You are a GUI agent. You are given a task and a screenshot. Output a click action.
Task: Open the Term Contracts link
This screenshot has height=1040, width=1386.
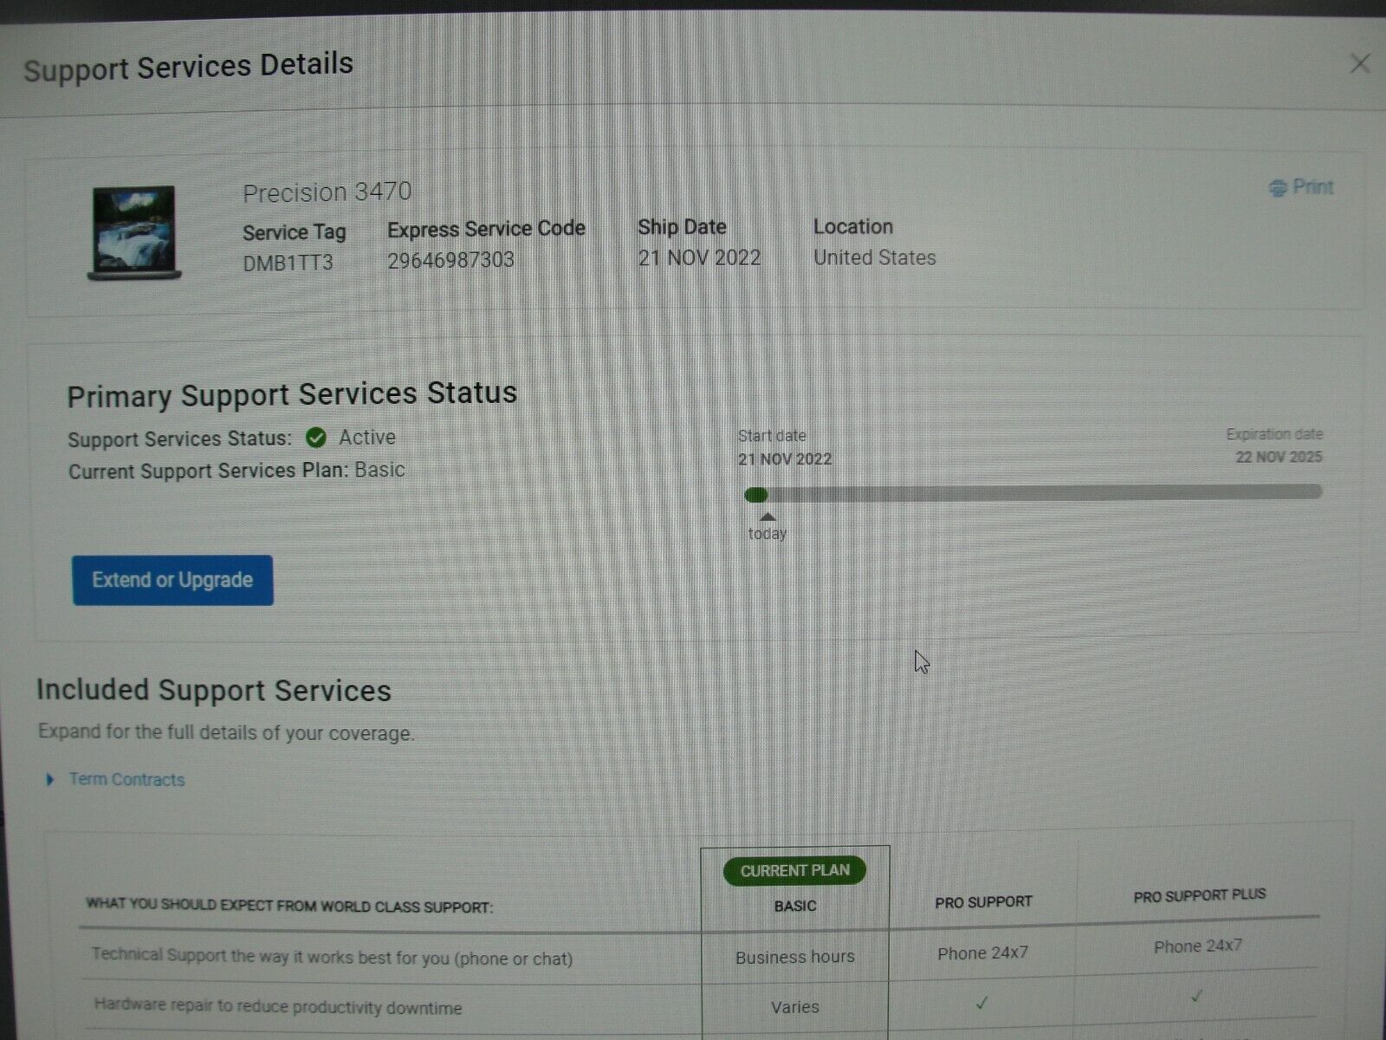[x=126, y=779]
